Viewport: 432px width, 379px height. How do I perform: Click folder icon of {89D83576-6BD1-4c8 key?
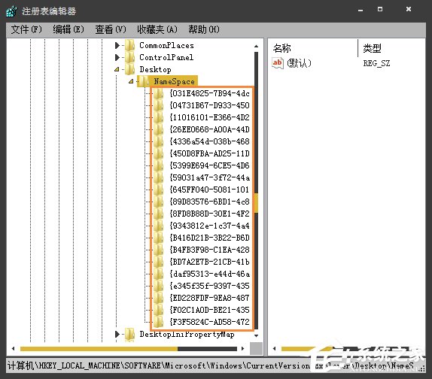(158, 202)
